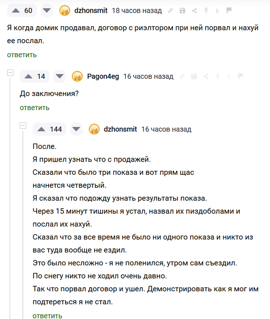Save Pagon4eg's comment with floppy icon
Image resolution: width=270 pixels, height=319 pixels.
pyautogui.click(x=193, y=76)
